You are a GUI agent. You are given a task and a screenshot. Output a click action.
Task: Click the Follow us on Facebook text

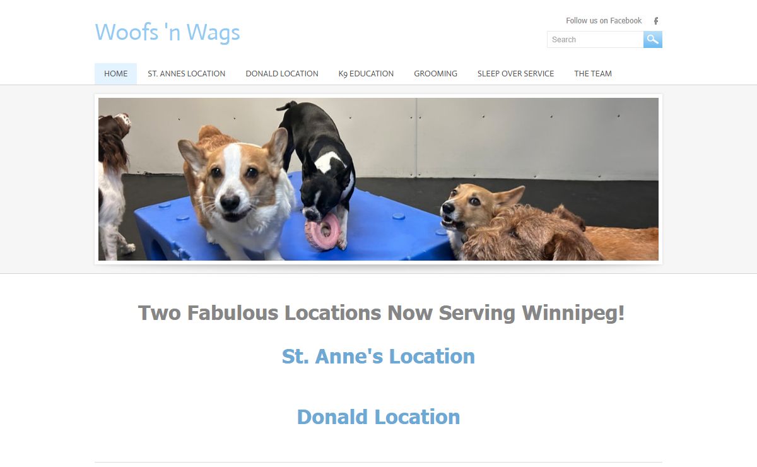point(604,21)
